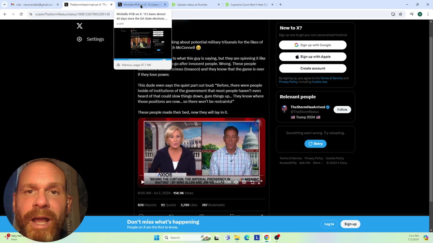This screenshot has height=243, width=433.
Task: Open Cookie Use link
Action: click(319, 82)
